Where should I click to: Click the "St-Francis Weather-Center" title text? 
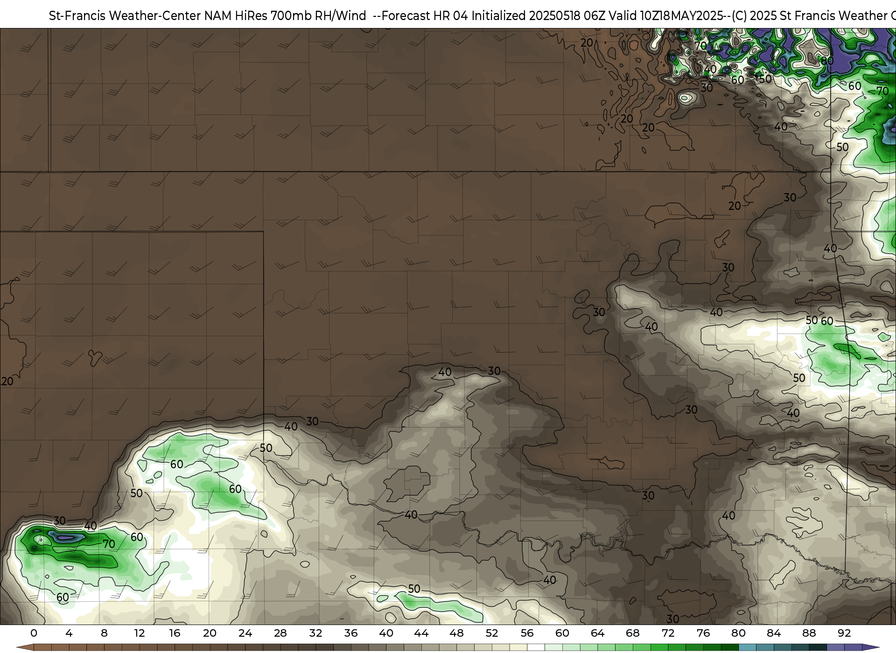[x=125, y=16]
